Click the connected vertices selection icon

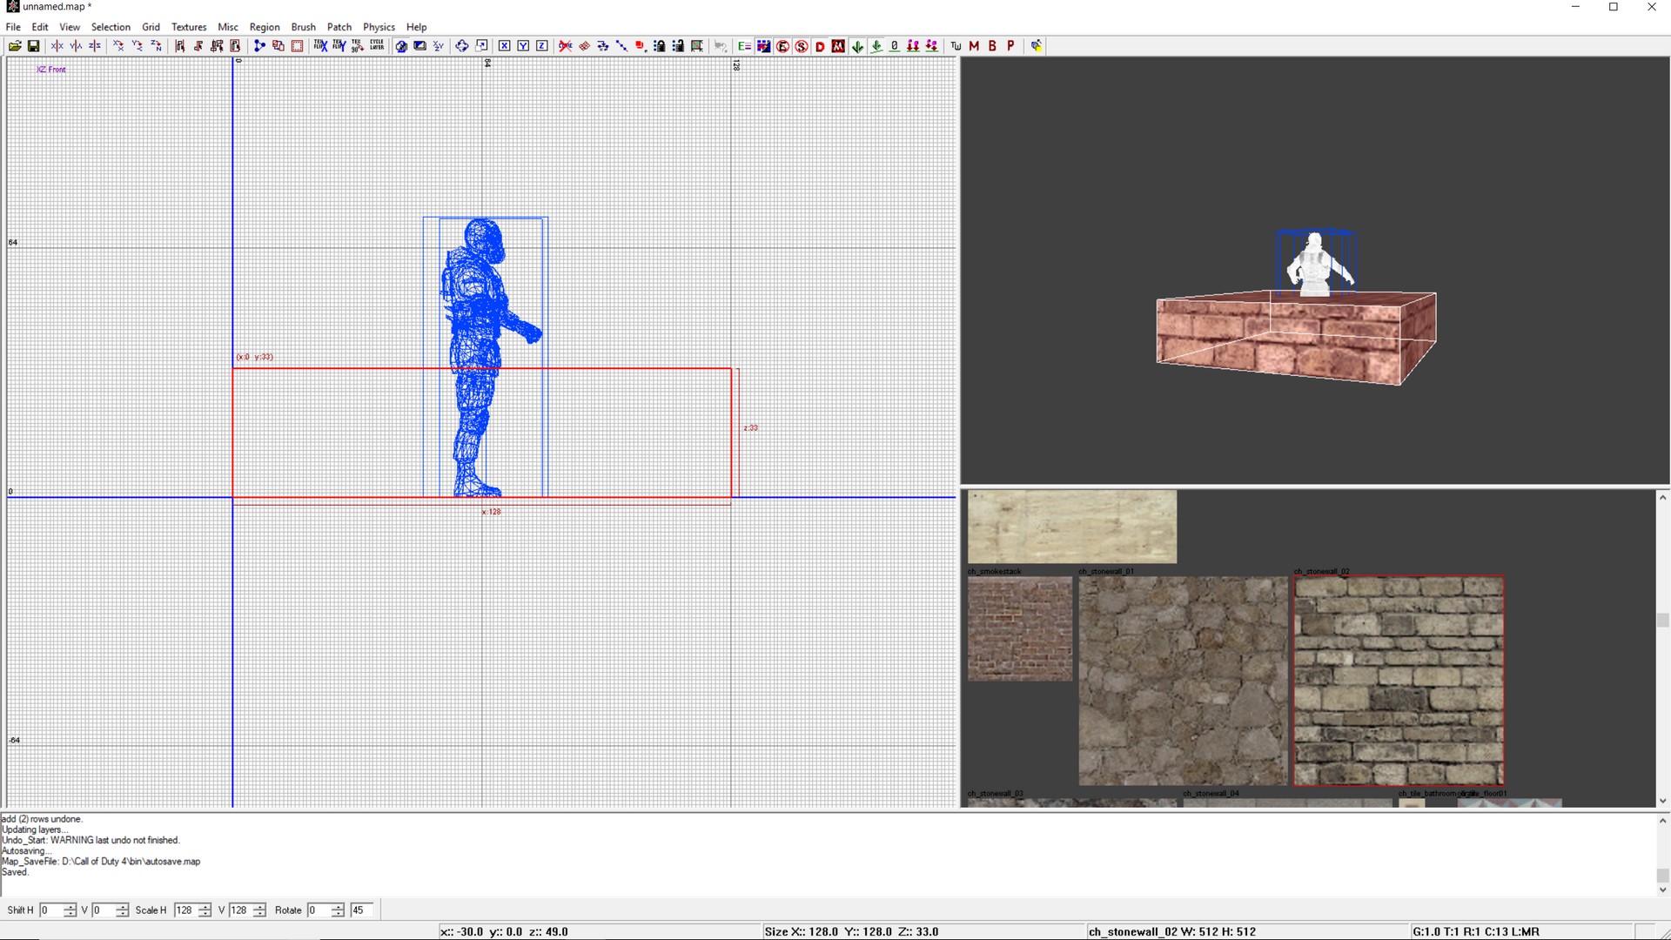coord(259,46)
